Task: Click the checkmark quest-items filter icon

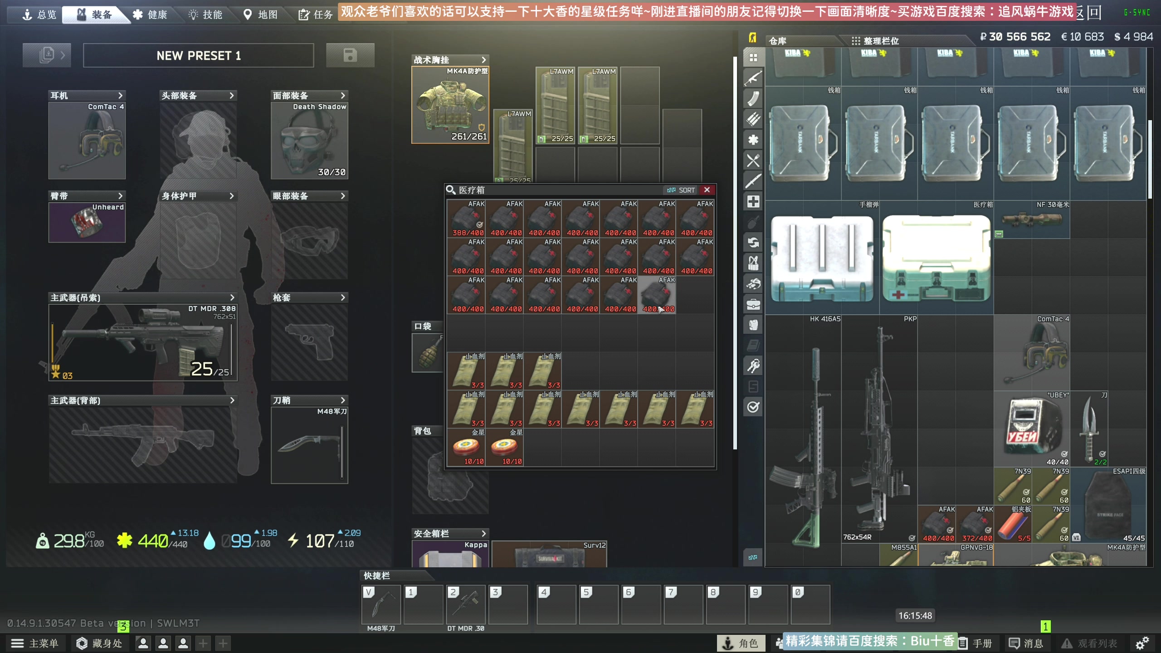Action: coord(753,407)
